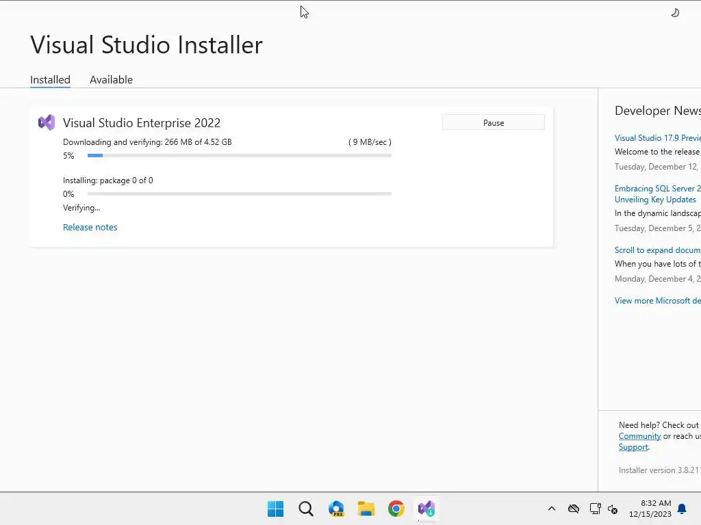Click Tuesday, December 5 date text
Screen dimensions: 701x525
pos(658,228)
